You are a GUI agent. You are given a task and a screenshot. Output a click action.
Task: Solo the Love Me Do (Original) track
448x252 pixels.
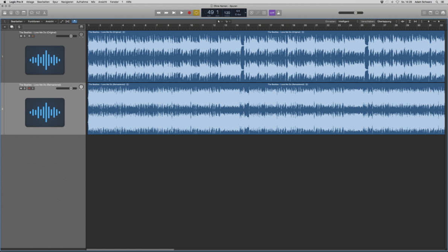(x=24, y=36)
